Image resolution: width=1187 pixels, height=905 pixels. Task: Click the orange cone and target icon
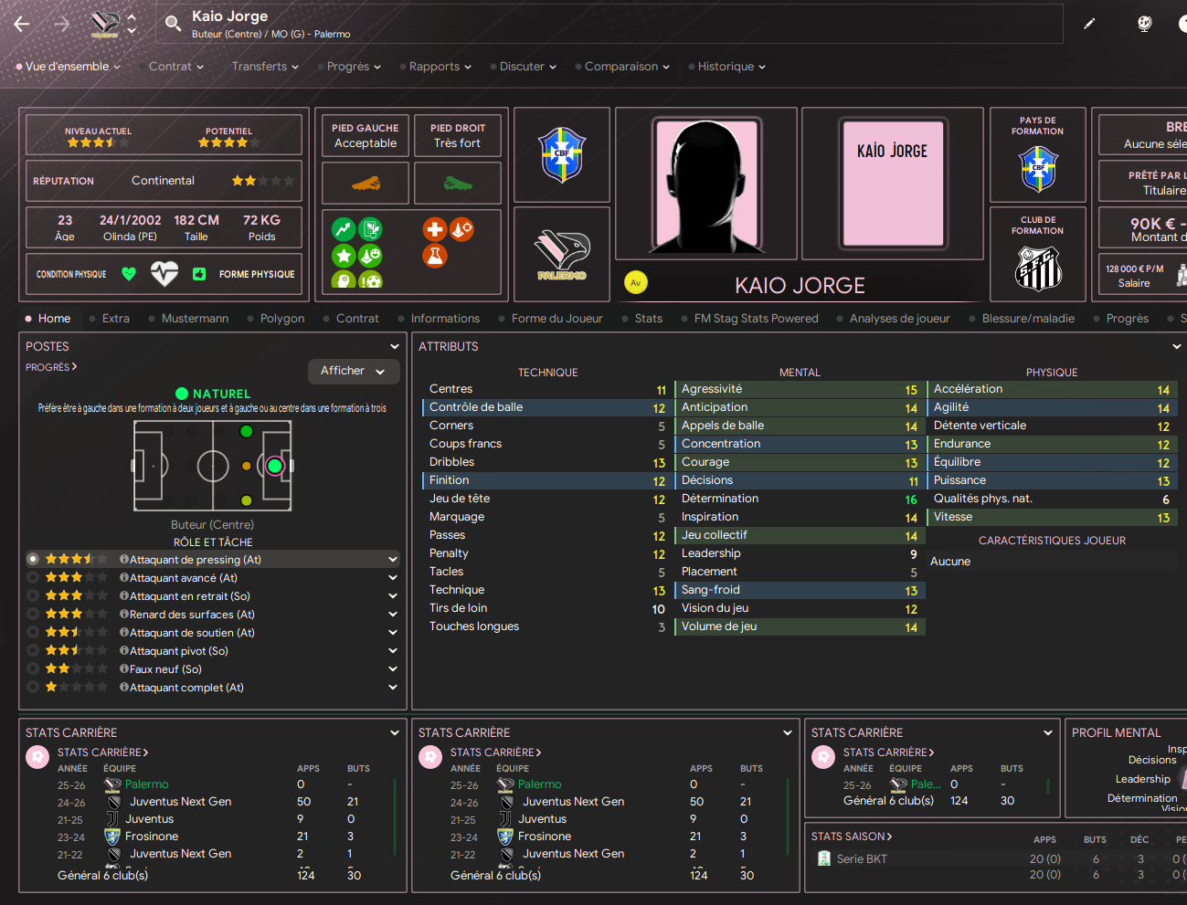coord(461,229)
